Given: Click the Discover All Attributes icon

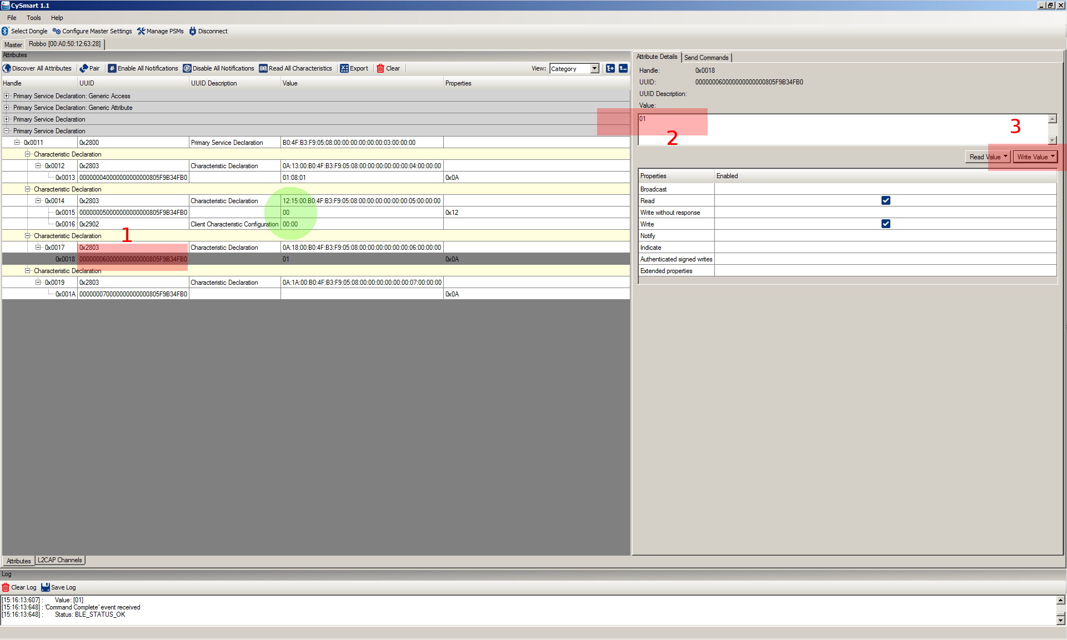Looking at the screenshot, I should click(x=7, y=68).
